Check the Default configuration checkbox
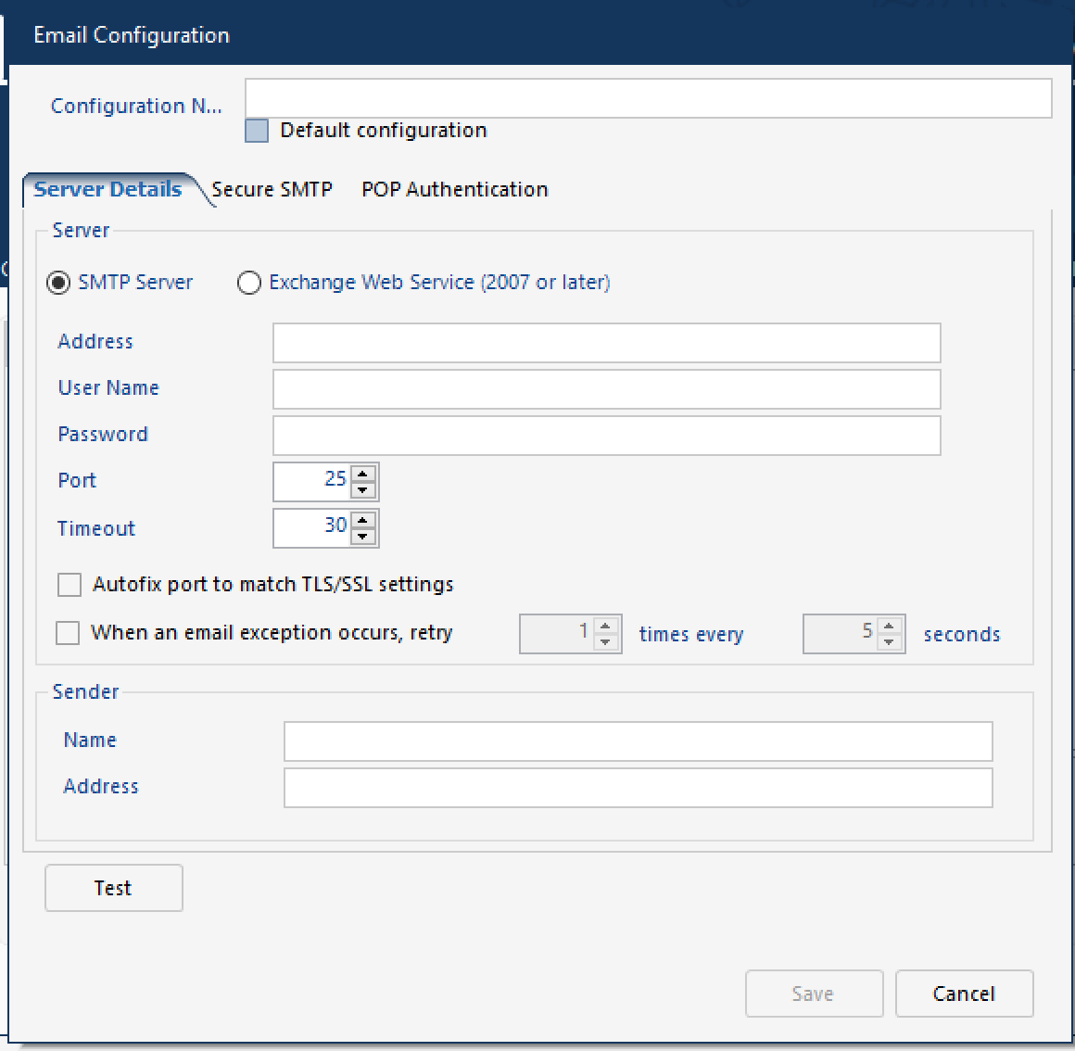The width and height of the screenshot is (1075, 1051). tap(257, 131)
